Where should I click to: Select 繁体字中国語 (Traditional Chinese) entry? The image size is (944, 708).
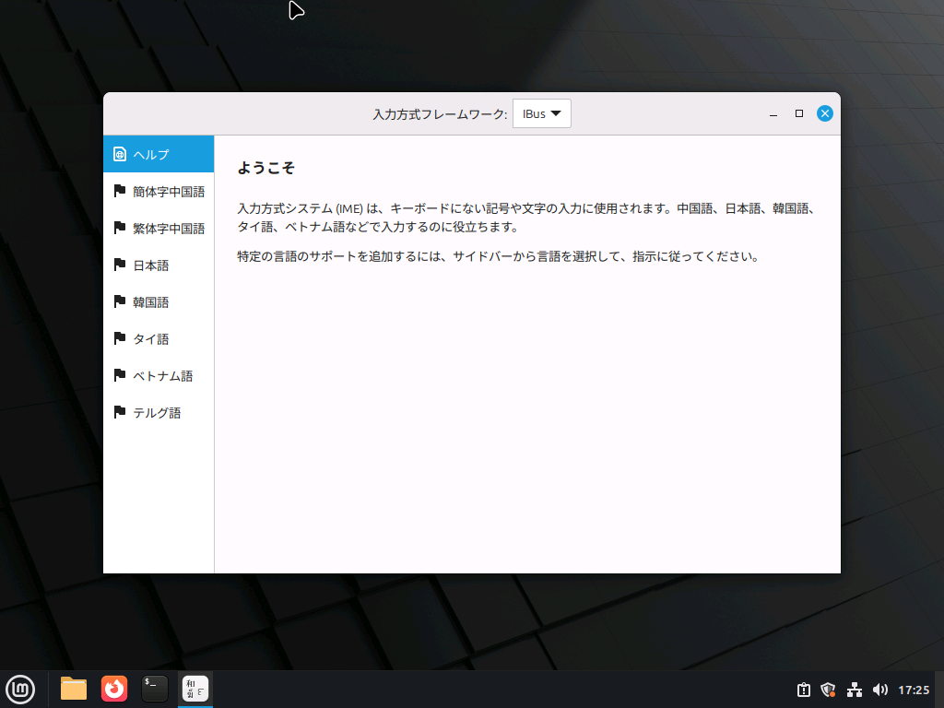[x=166, y=228]
